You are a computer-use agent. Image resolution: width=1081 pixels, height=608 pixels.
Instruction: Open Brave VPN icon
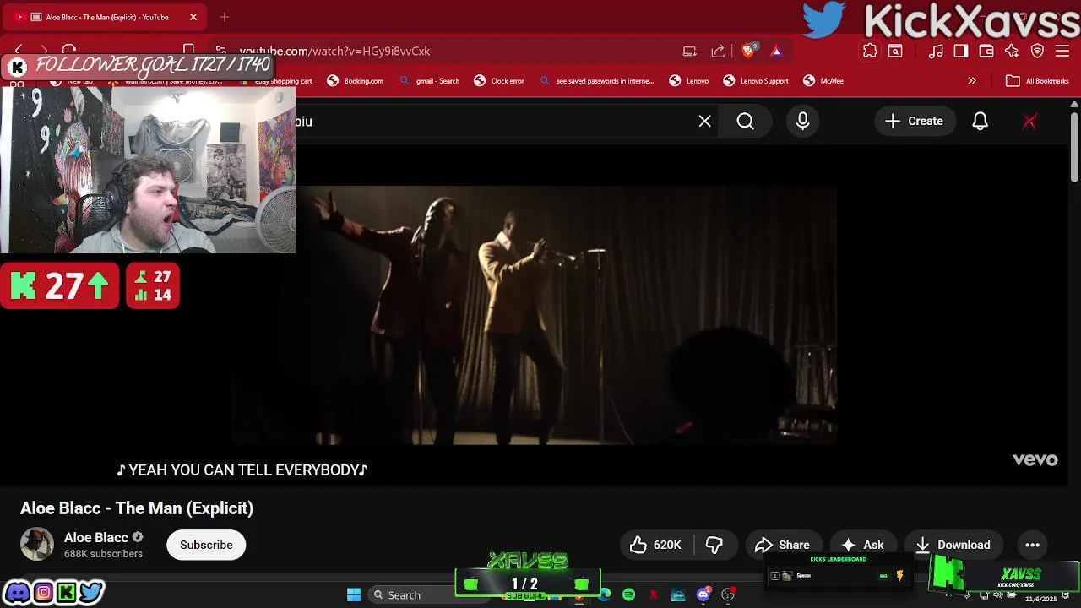pos(1037,51)
